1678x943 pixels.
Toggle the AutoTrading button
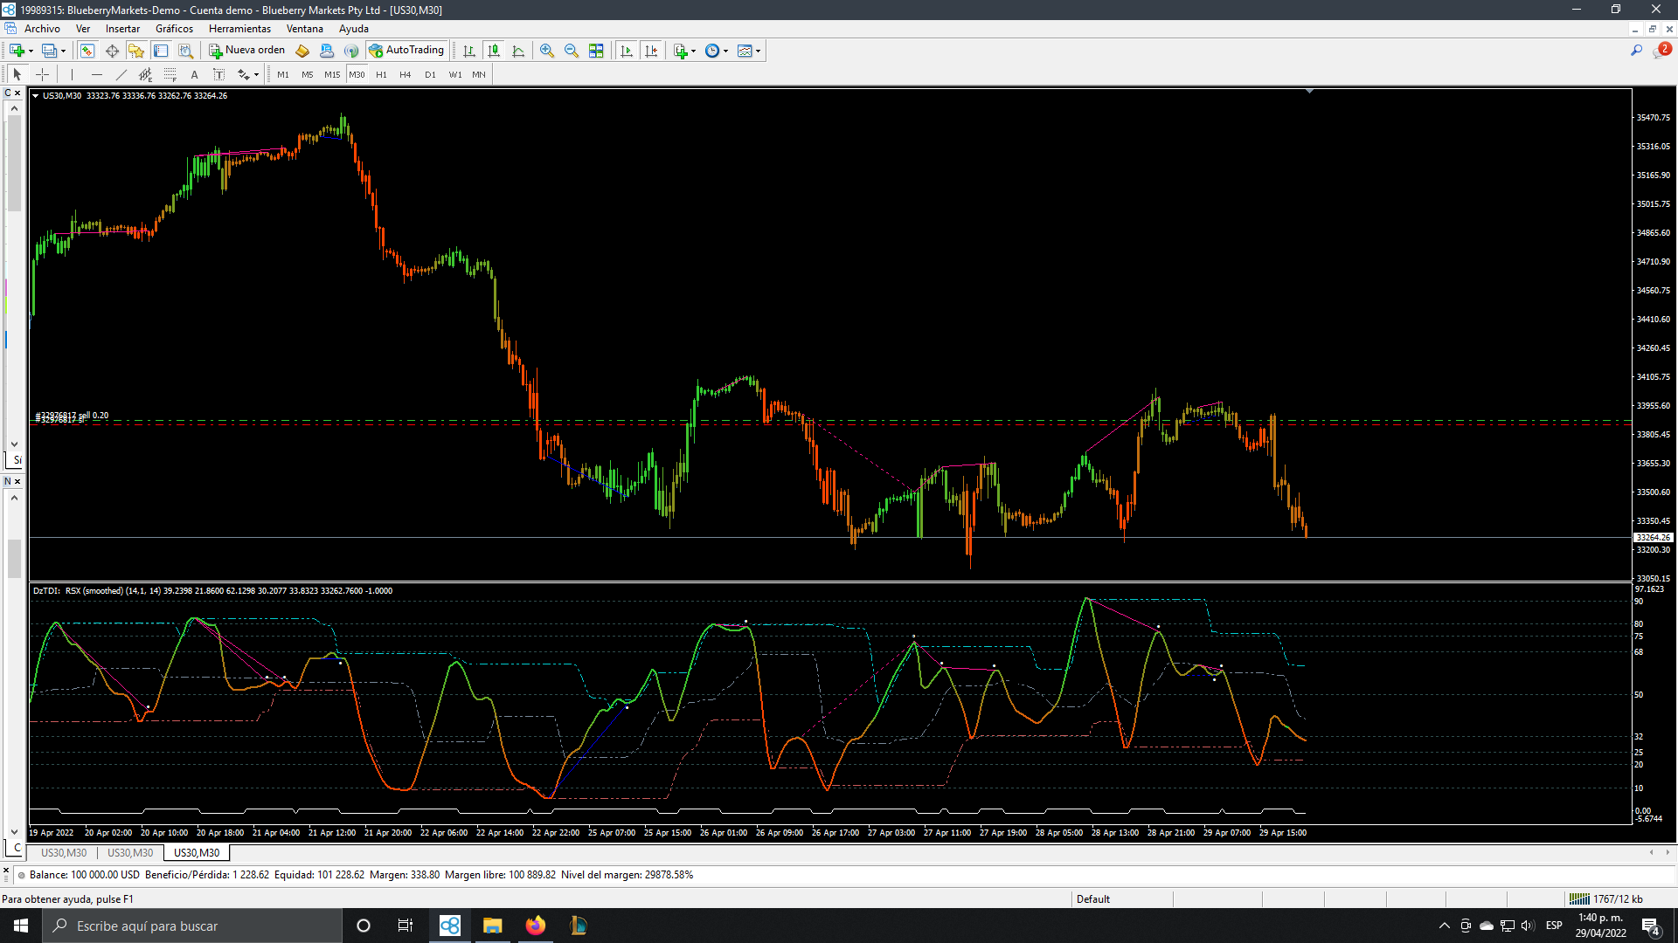coord(407,51)
